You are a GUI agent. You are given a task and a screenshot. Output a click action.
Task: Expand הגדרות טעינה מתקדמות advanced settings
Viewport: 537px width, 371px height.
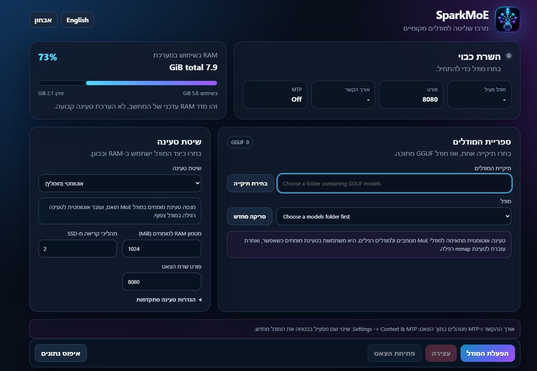[169, 300]
